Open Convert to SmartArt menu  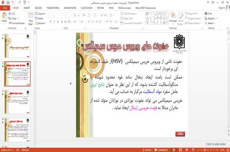(x=131, y=23)
